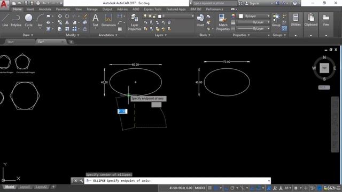342x192 pixels.
Task: Open the Manage ribbon tab
Action: pyautogui.click(x=92, y=9)
